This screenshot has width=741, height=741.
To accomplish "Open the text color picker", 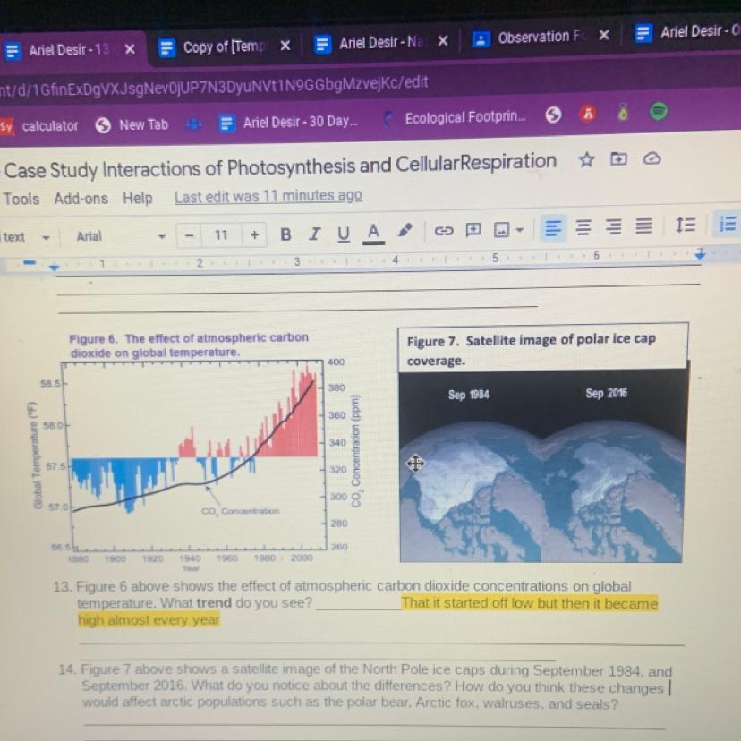I will (373, 233).
